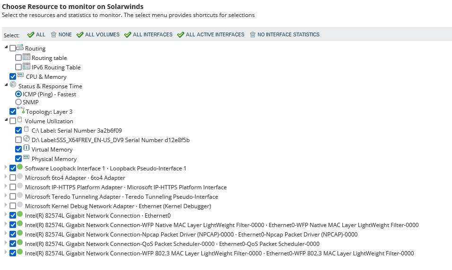Click the Status & Response Time icon

pyautogui.click(x=13, y=85)
